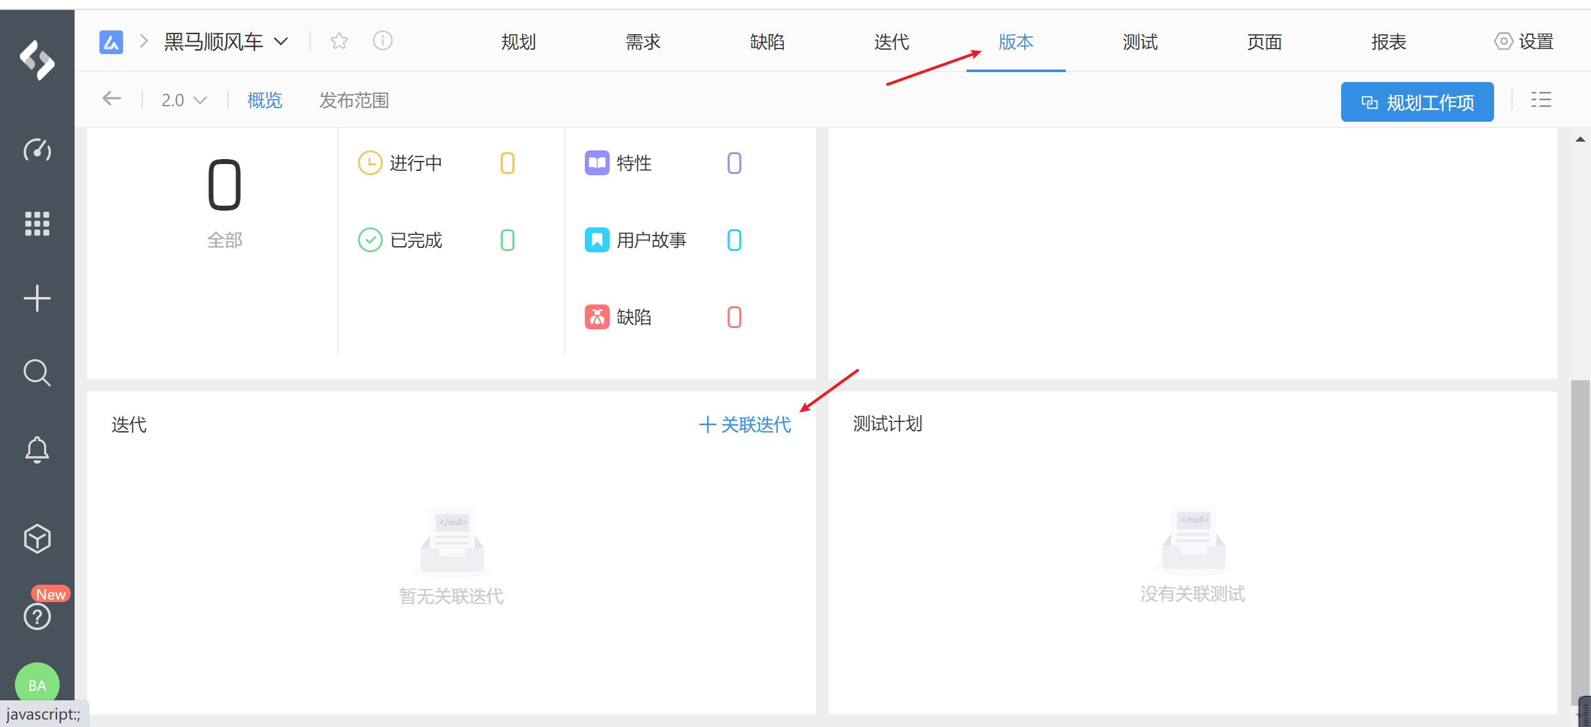Screen dimensions: 1591x727
Task: Click the project info icon
Action: coord(383,41)
